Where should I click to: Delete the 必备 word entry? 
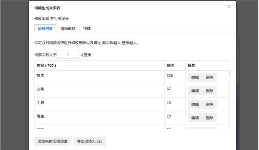tap(209, 91)
